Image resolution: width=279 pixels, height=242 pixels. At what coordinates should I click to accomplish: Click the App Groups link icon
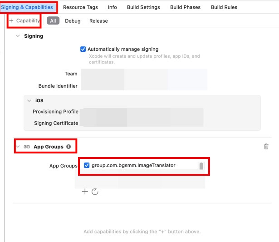point(27,147)
